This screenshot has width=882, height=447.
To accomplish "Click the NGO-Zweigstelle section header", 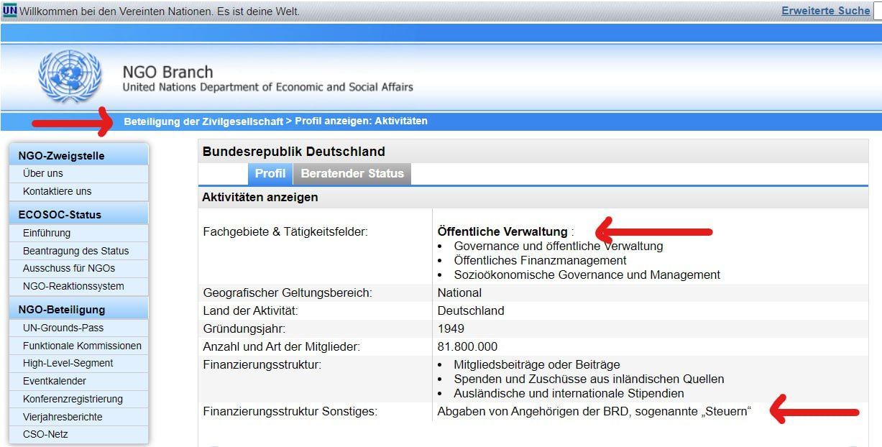I will point(78,155).
